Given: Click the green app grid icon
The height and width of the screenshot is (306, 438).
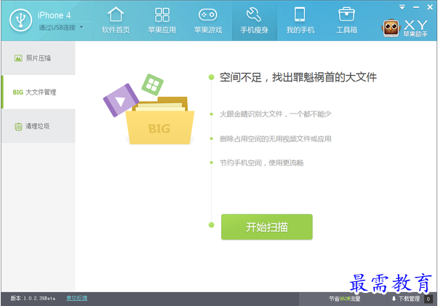Looking at the screenshot, I should 153,85.
